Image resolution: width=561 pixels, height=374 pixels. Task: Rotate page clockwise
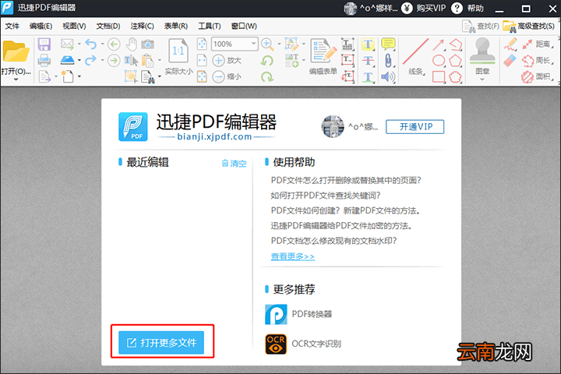[x=267, y=76]
